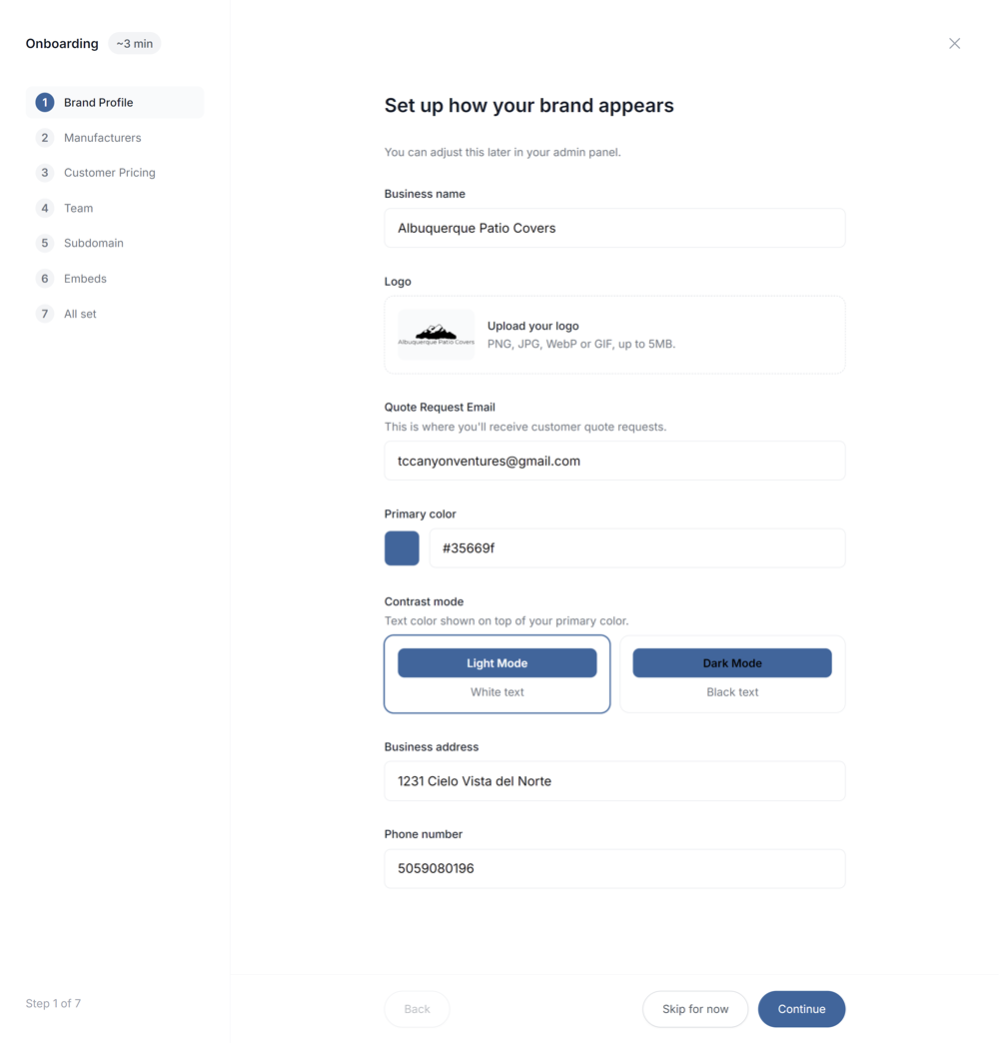Click 'Set up how your brand appears' title

[528, 106]
